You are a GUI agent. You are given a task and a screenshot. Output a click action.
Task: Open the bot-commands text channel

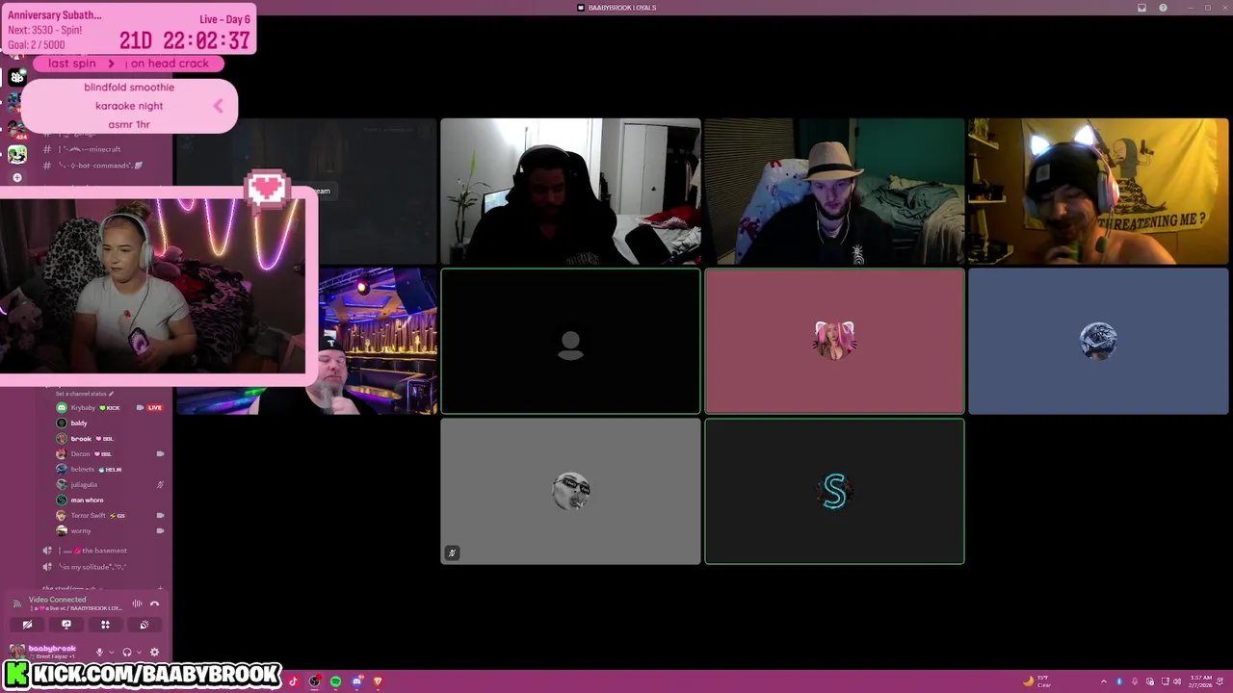[x=104, y=166]
